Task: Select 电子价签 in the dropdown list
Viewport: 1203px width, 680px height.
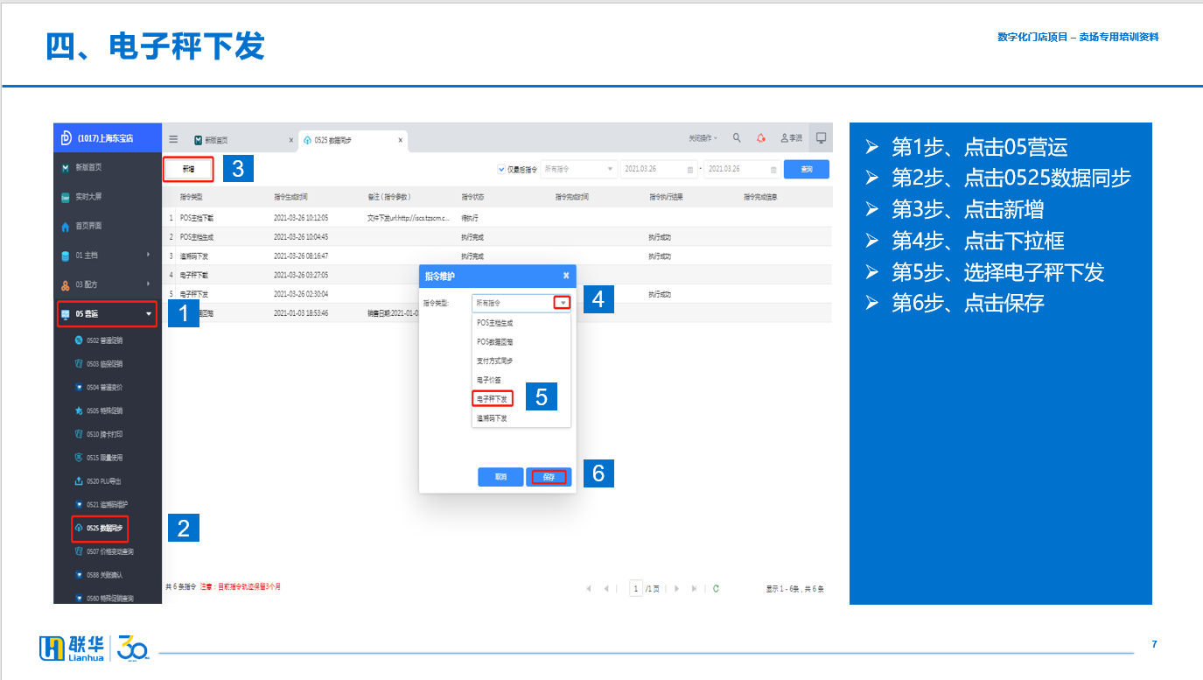Action: coord(521,380)
